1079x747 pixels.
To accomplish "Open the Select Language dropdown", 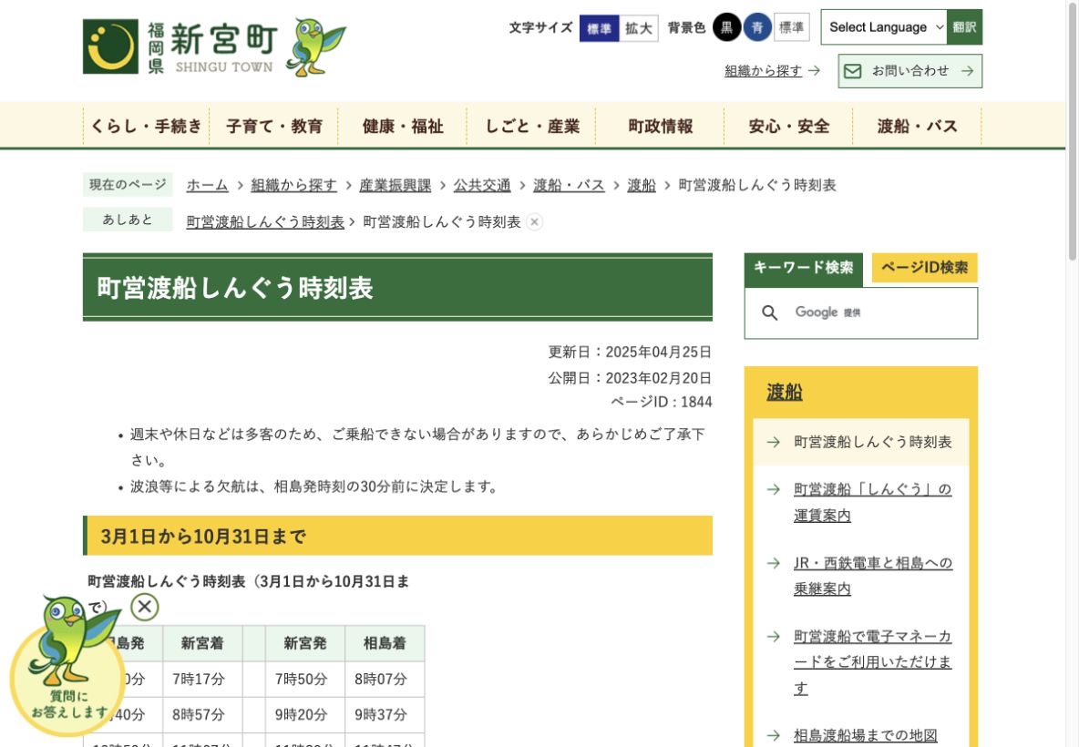I will pos(884,26).
